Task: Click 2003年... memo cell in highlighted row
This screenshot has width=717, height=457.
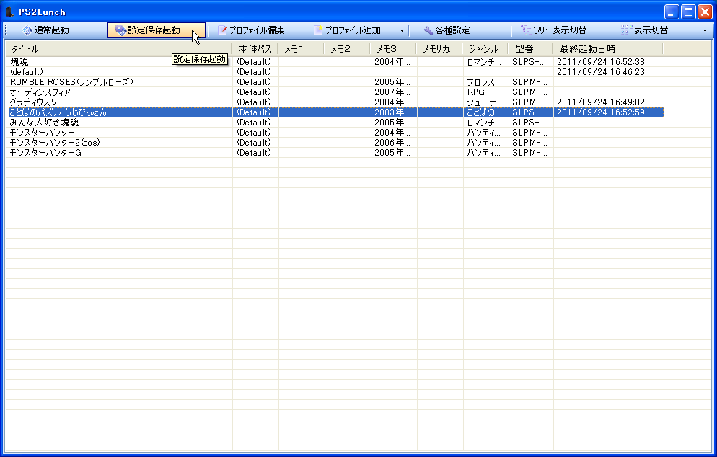Action: pyautogui.click(x=392, y=112)
